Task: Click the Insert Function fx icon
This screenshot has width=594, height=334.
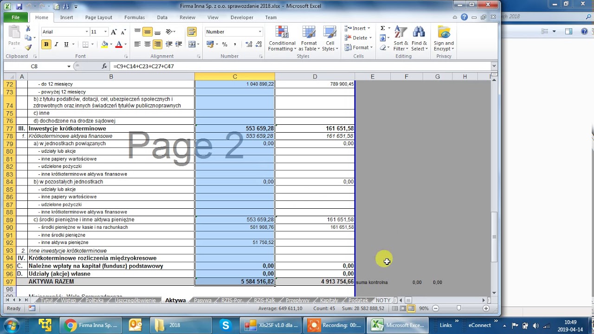Action: pyautogui.click(x=104, y=66)
